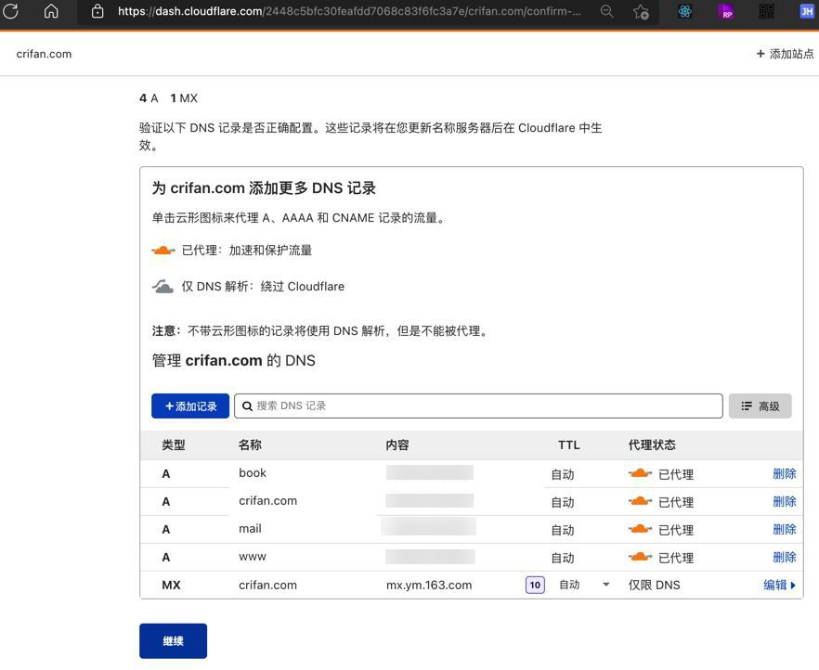Open the zoom magnifier icon in address bar

[x=606, y=11]
